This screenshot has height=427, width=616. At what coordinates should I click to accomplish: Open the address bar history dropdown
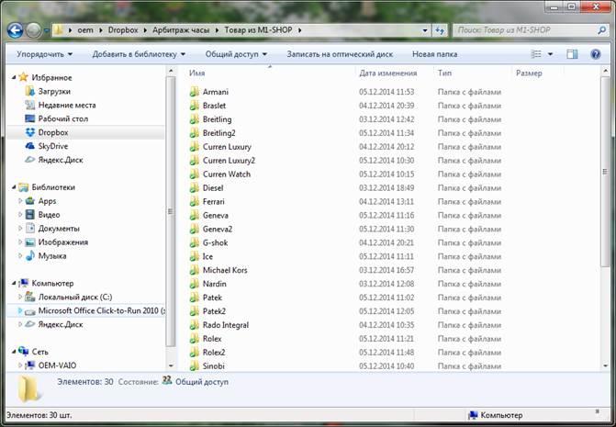425,30
